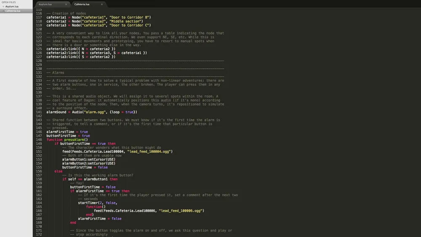Click the "else" keyword on line 156
This screenshot has height=237, width=421.
pos(58,171)
